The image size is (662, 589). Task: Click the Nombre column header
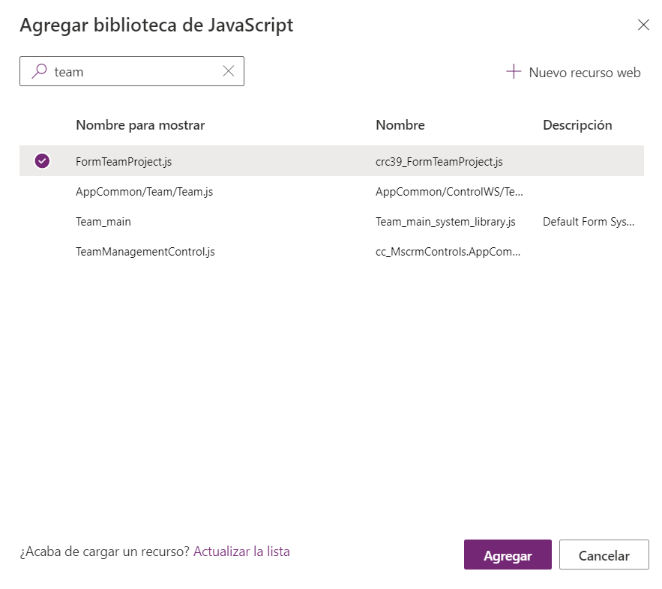pyautogui.click(x=400, y=125)
